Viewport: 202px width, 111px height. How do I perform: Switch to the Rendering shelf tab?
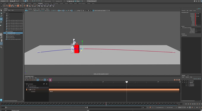[47, 4]
